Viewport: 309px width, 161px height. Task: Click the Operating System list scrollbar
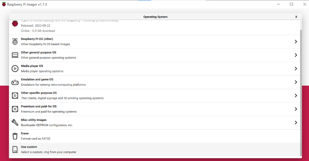(301, 92)
